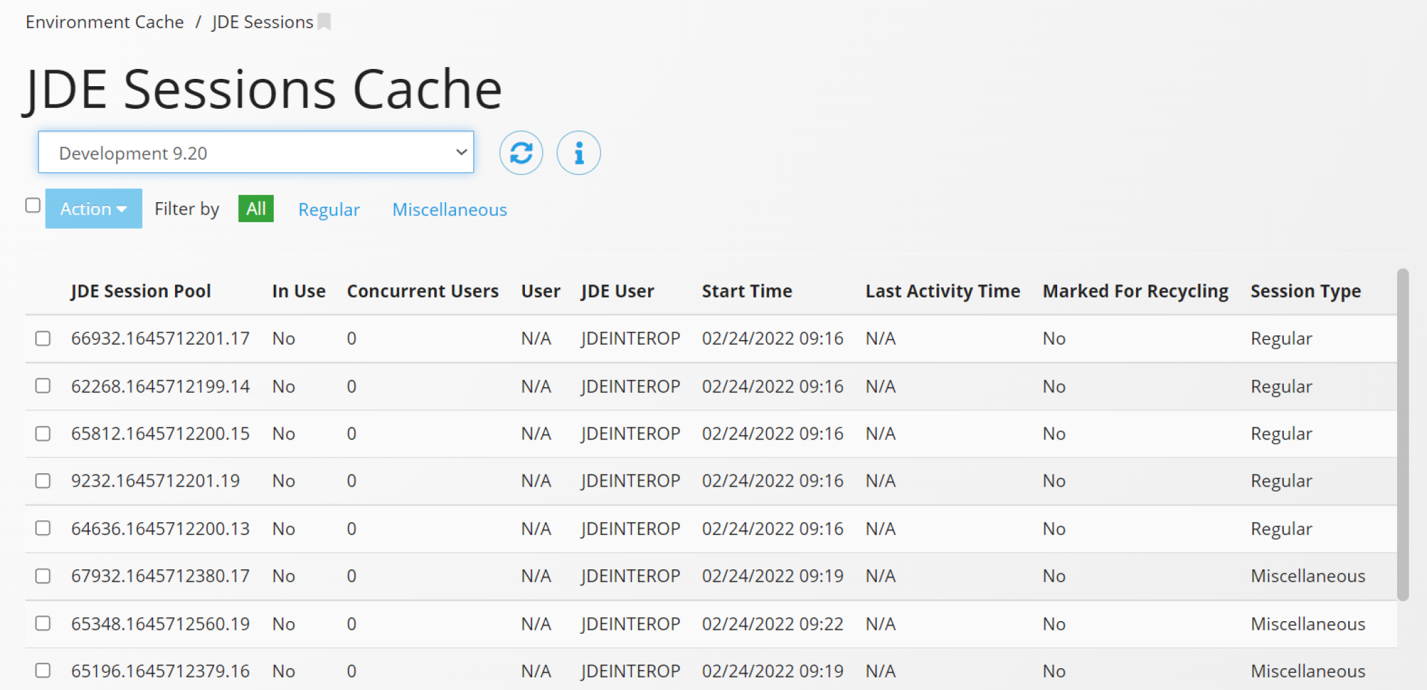Click Regular type in row 9232.1645712201.19
1427x690 pixels.
point(1281,481)
